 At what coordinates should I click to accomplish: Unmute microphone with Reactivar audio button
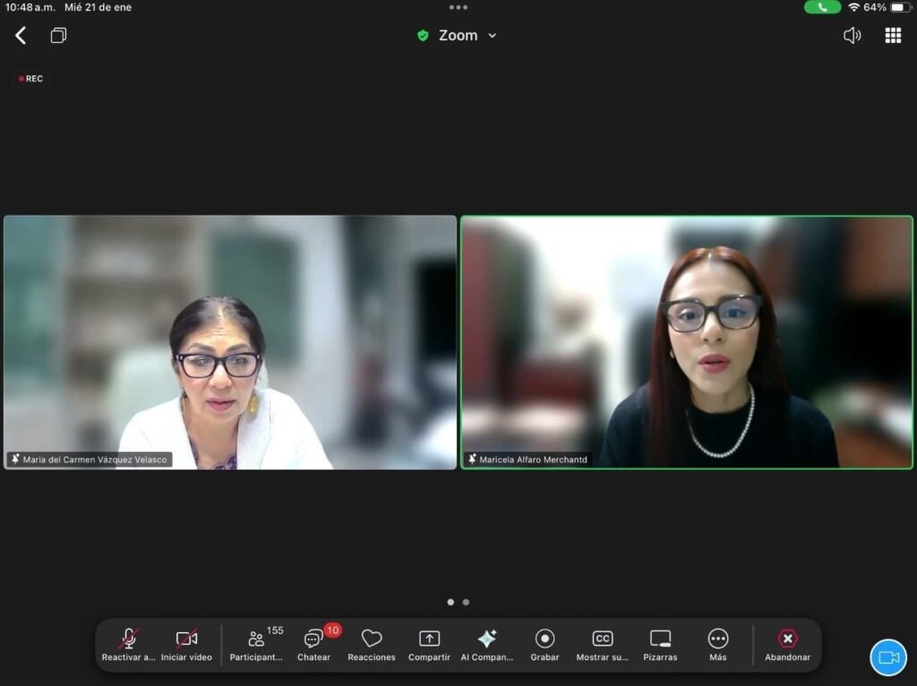pyautogui.click(x=129, y=644)
